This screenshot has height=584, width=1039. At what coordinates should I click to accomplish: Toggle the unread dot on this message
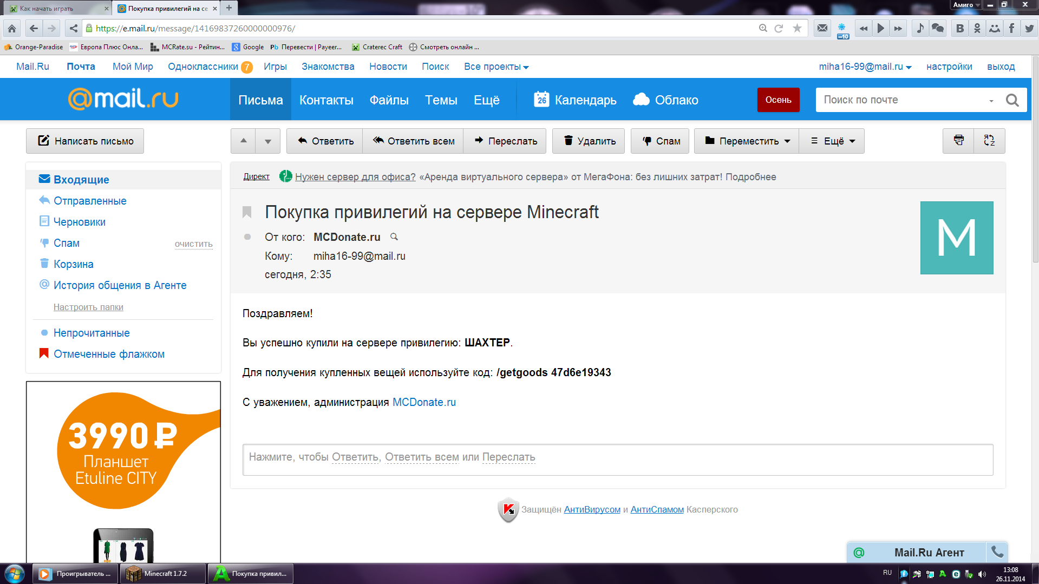coord(247,237)
